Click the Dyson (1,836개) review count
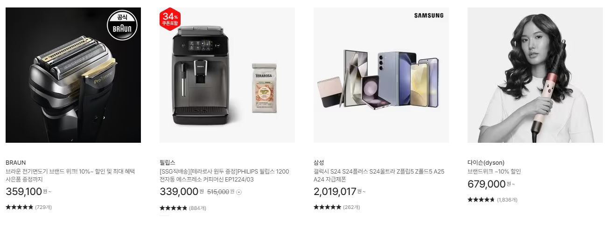The width and height of the screenshot is (608, 230). tap(507, 200)
